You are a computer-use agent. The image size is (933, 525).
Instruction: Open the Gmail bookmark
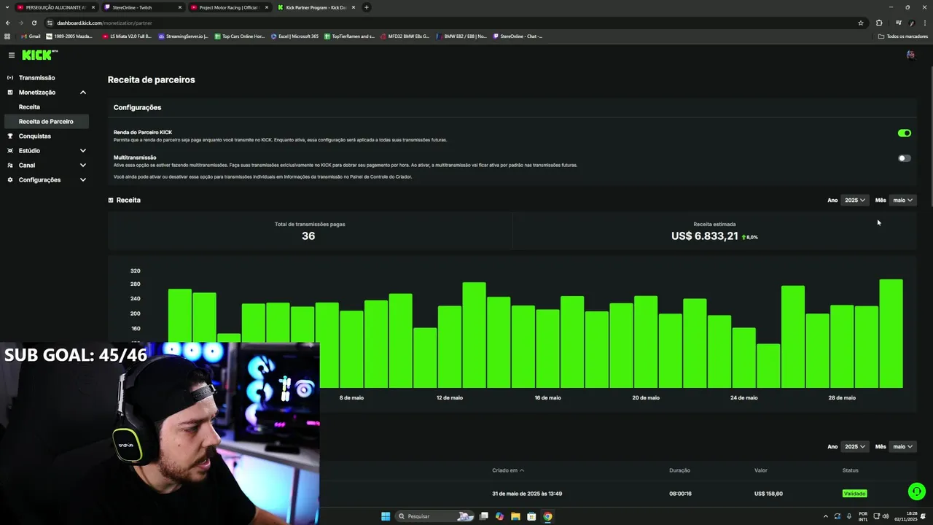(x=31, y=36)
